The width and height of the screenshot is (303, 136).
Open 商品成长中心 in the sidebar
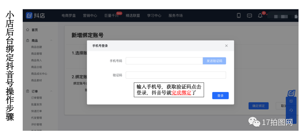click(x=39, y=74)
